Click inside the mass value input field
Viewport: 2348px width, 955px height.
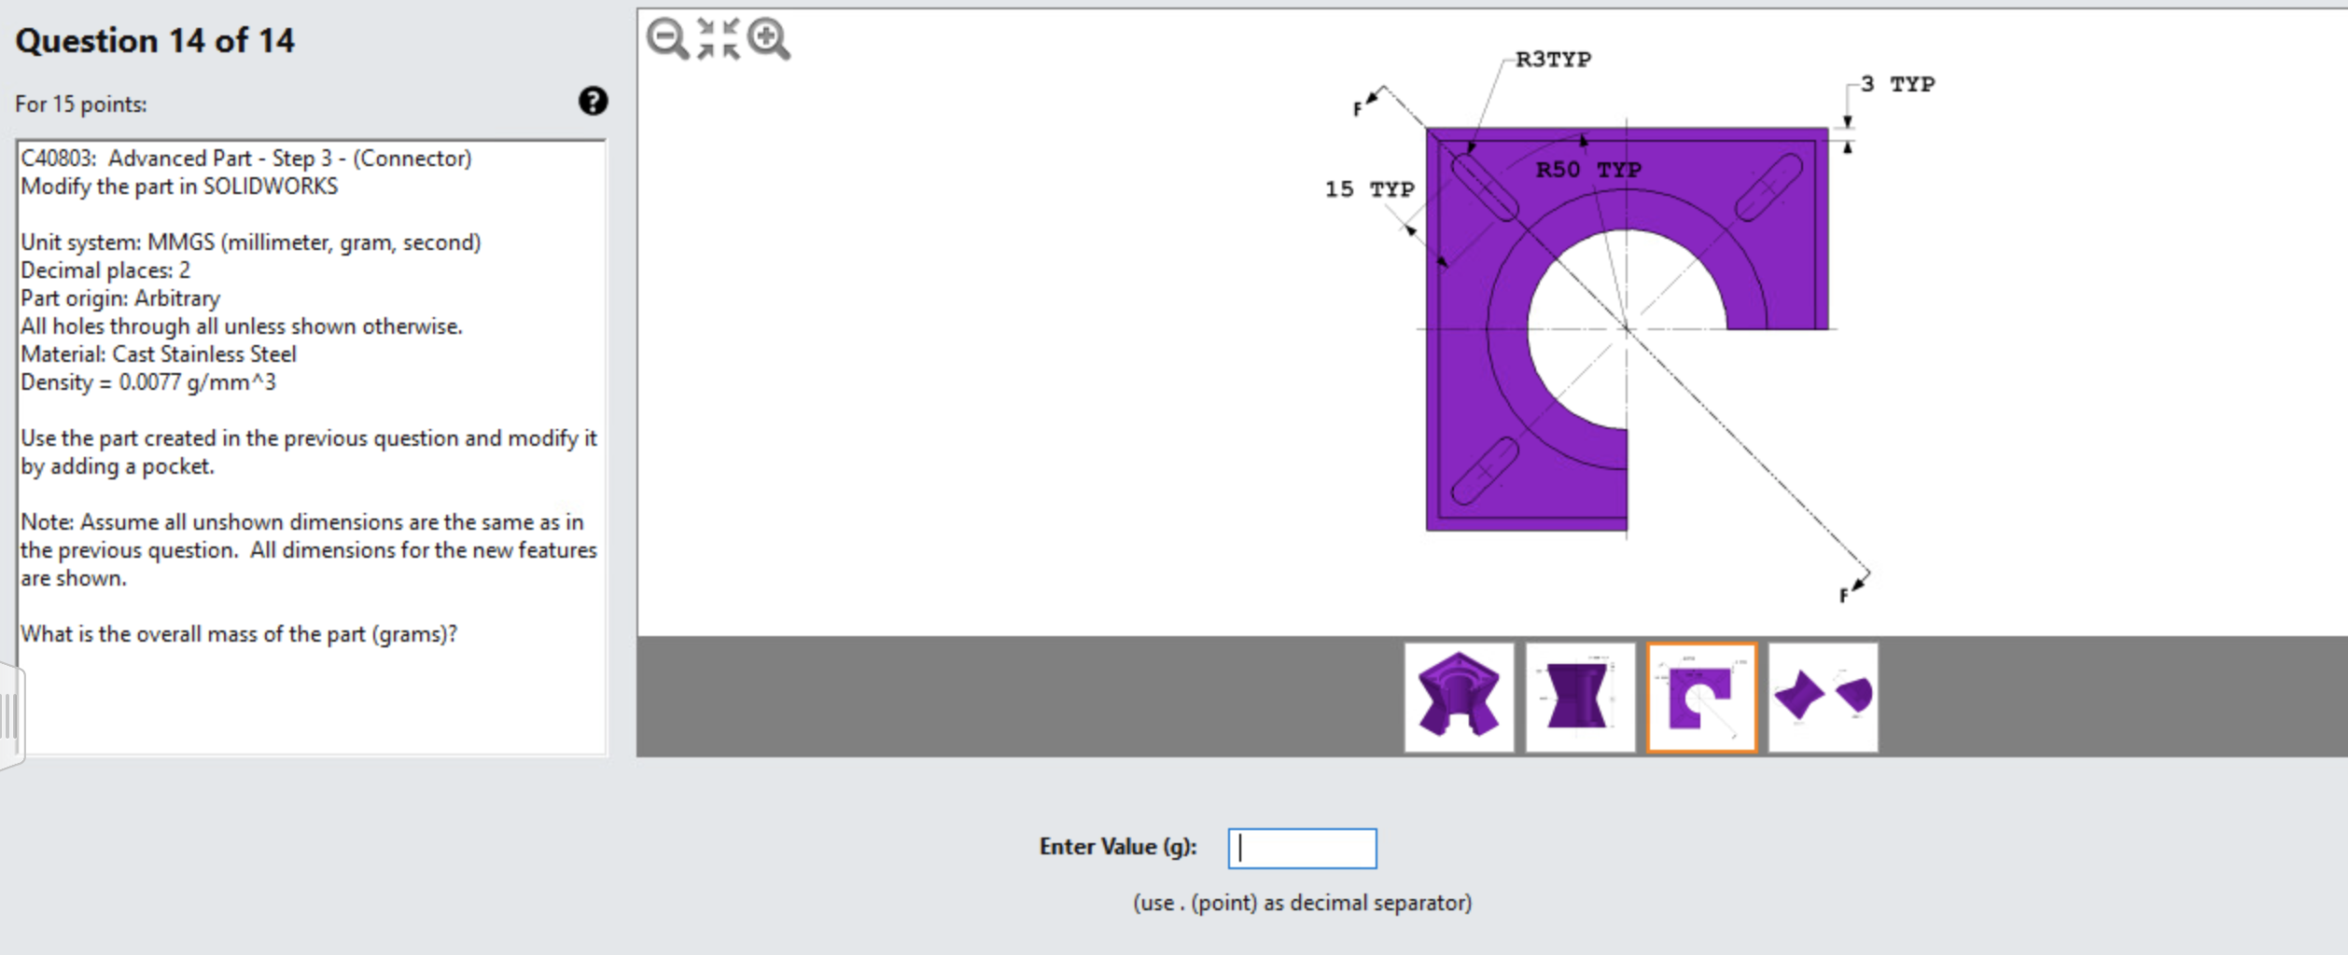pyautogui.click(x=1302, y=847)
